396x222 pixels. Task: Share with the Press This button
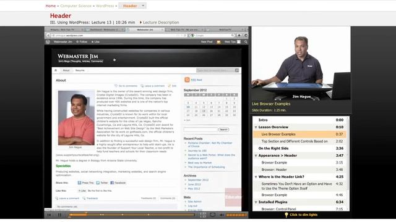[85, 183]
